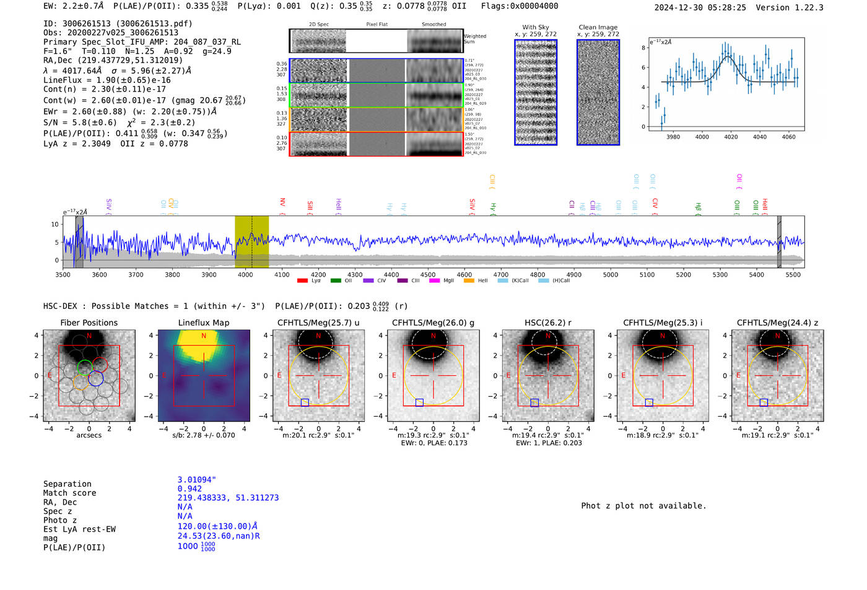Image resolution: width=867 pixels, height=590 pixels.
Task: Open the Lineflux Map panel
Action: point(204,376)
